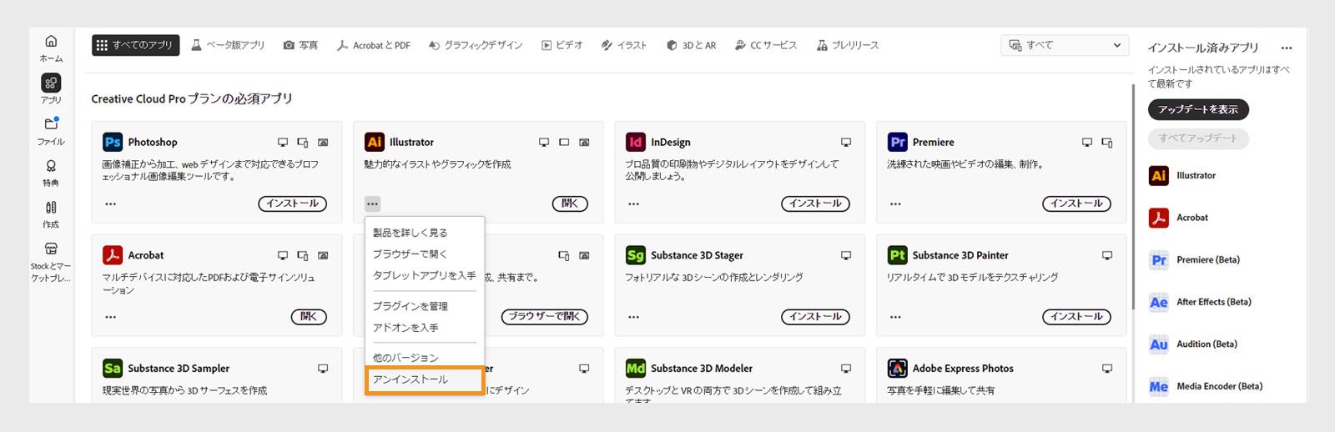Open the 作成 section in sidebar
Viewport: 1335px width, 432px height.
click(51, 214)
